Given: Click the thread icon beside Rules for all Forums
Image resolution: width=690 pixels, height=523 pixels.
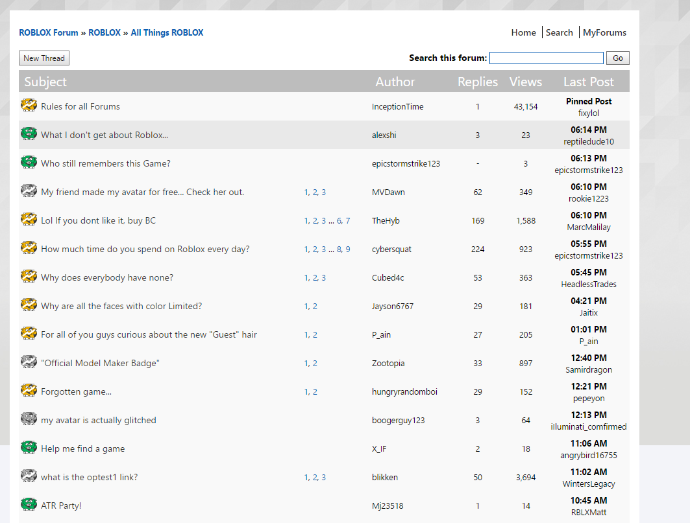Looking at the screenshot, I should 29,106.
